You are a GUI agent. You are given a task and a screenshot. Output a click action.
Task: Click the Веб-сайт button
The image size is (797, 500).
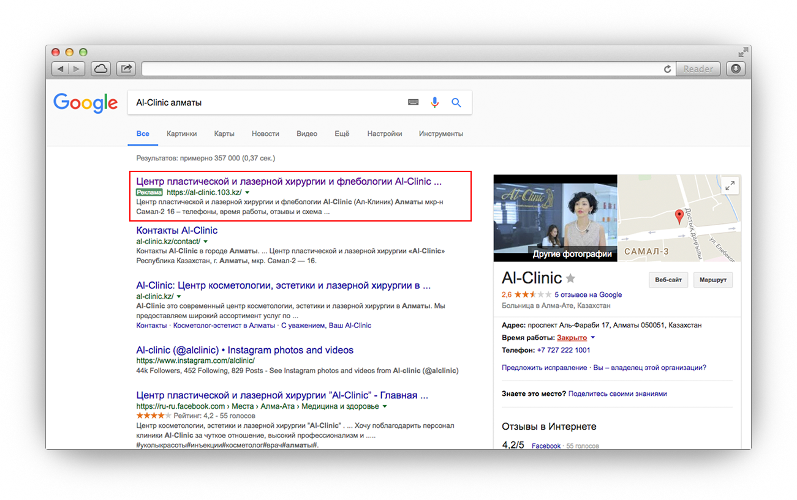click(668, 280)
